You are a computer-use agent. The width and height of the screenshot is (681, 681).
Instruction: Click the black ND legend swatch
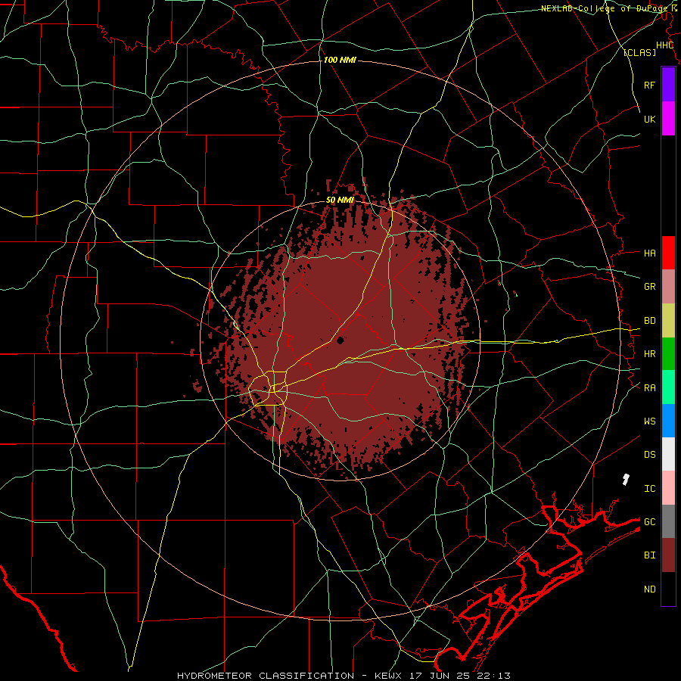668,589
